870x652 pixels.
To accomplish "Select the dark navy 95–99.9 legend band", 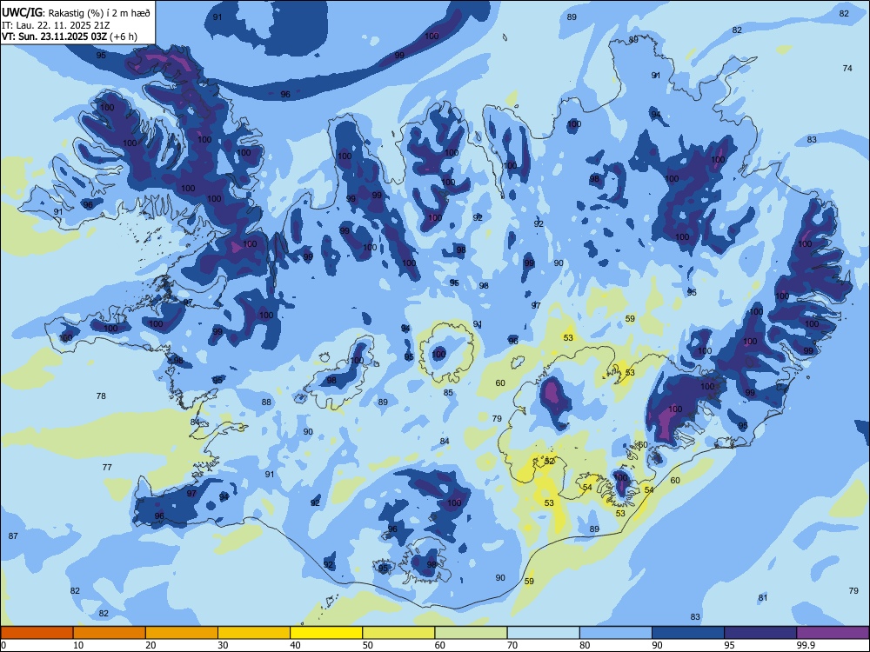I will tap(760, 633).
